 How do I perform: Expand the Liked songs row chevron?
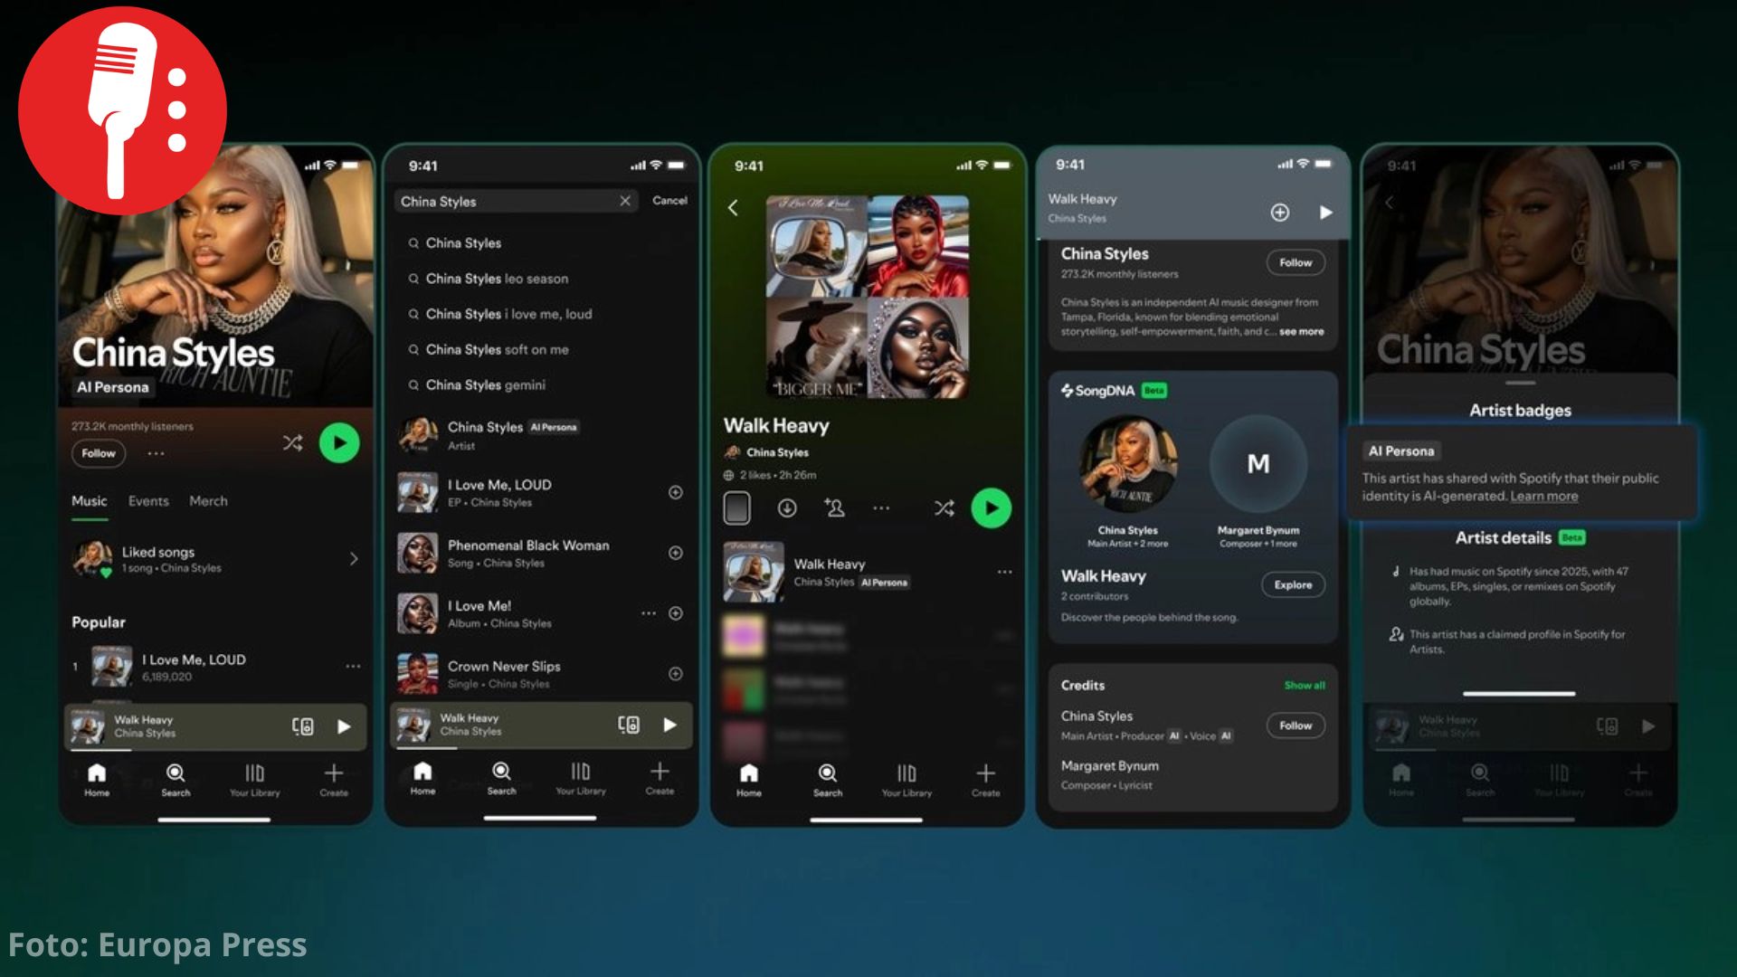pyautogui.click(x=354, y=559)
